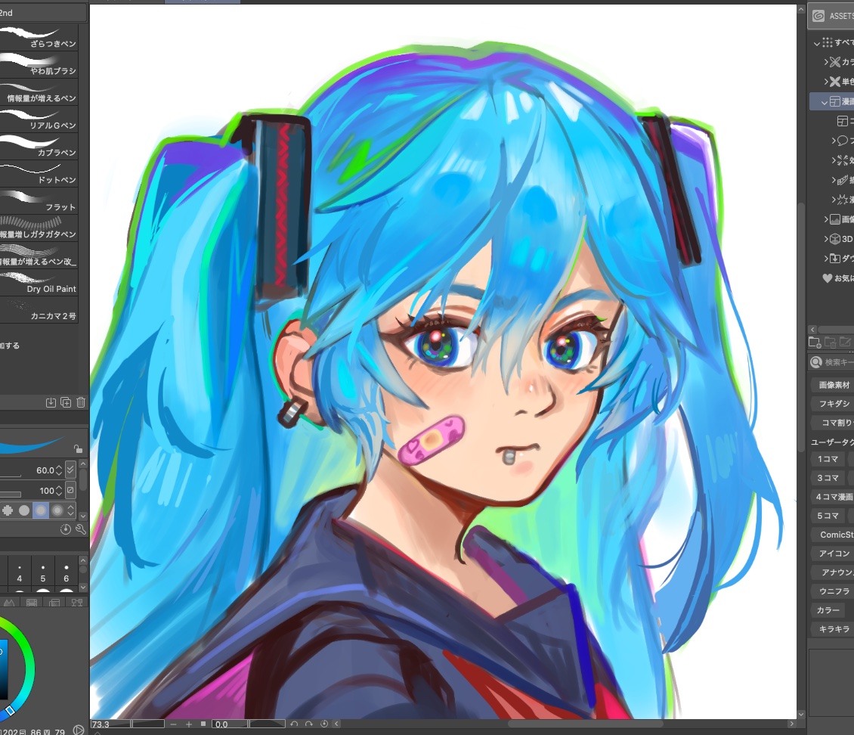Select the strong anti-aliasing option
Image resolution: width=854 pixels, height=735 pixels.
tap(57, 510)
